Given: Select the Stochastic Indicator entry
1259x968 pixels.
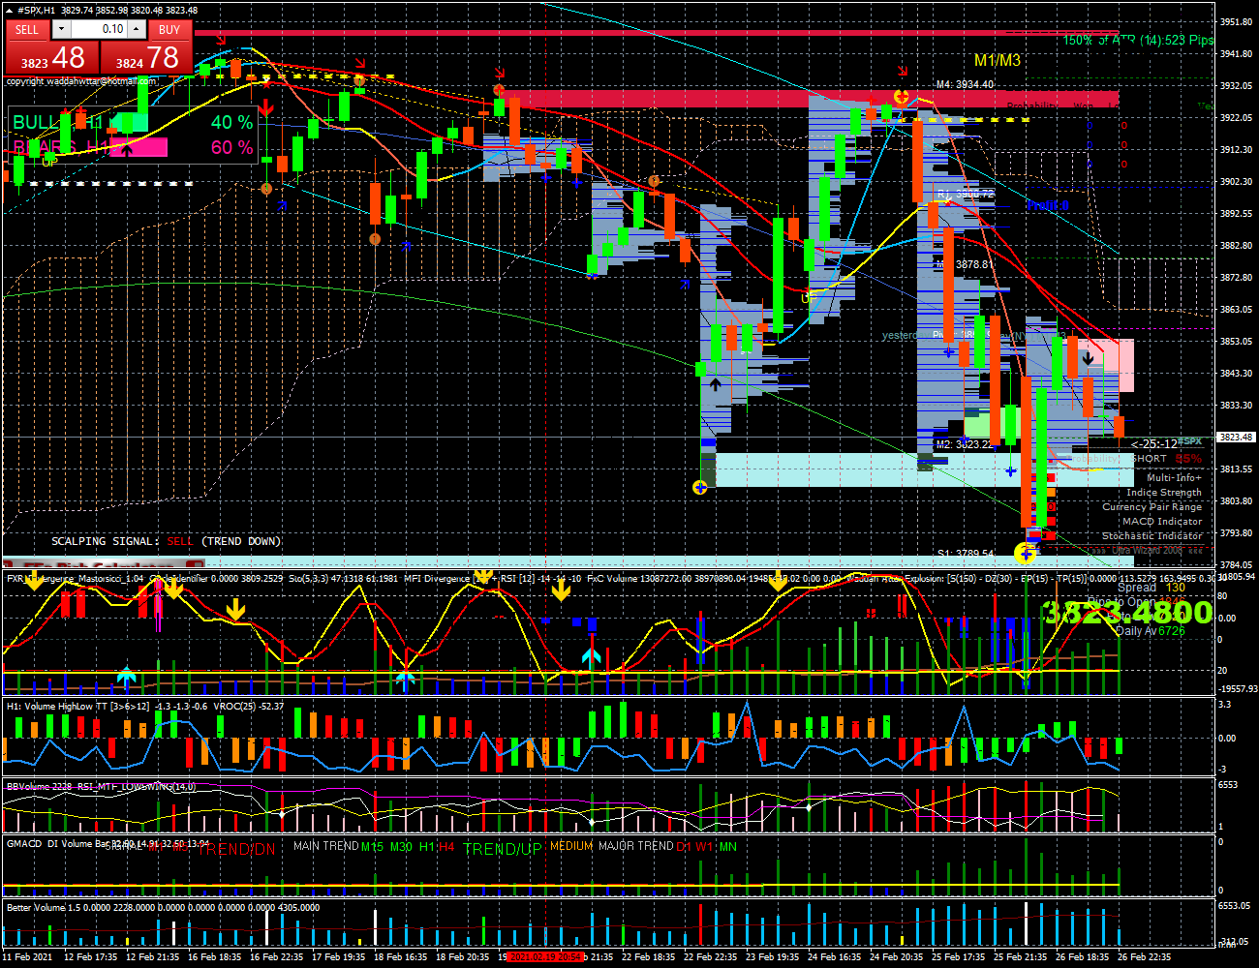Looking at the screenshot, I should tap(1152, 535).
